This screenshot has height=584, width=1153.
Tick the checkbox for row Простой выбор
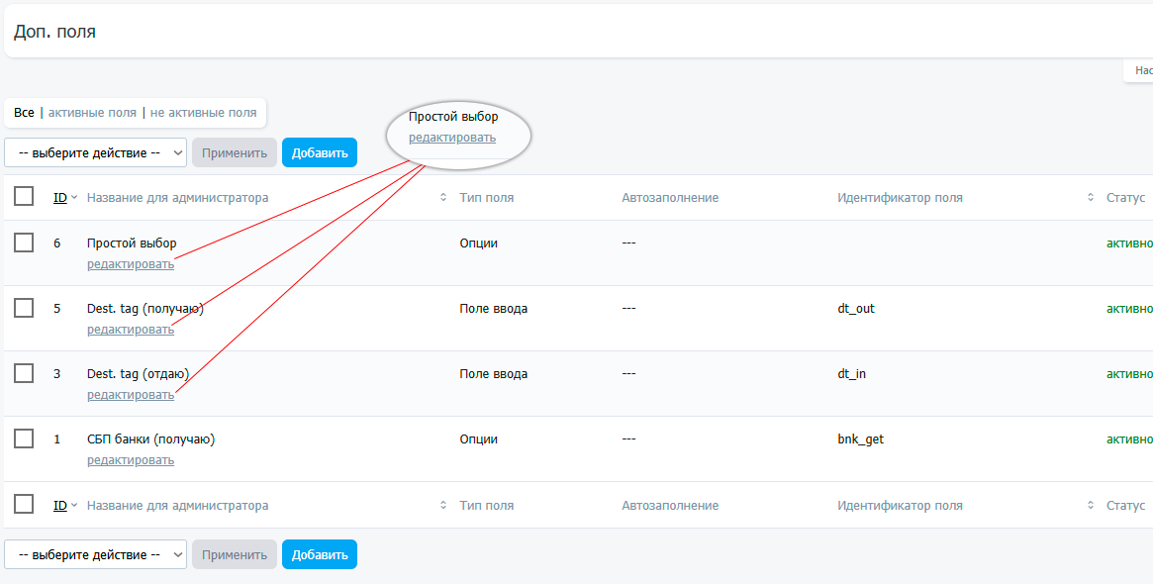[x=24, y=243]
